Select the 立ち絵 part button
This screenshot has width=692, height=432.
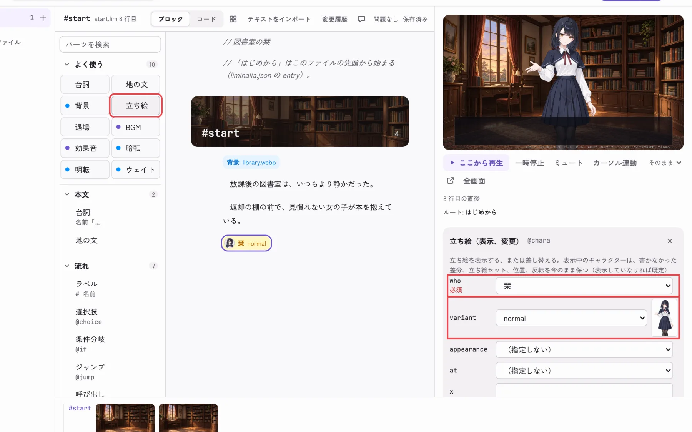click(136, 105)
